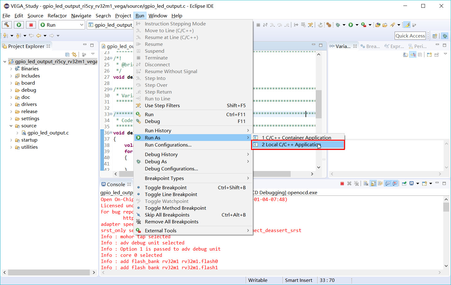The image size is (451, 285).
Task: Expand the Binaries tree node
Action: click(11, 69)
